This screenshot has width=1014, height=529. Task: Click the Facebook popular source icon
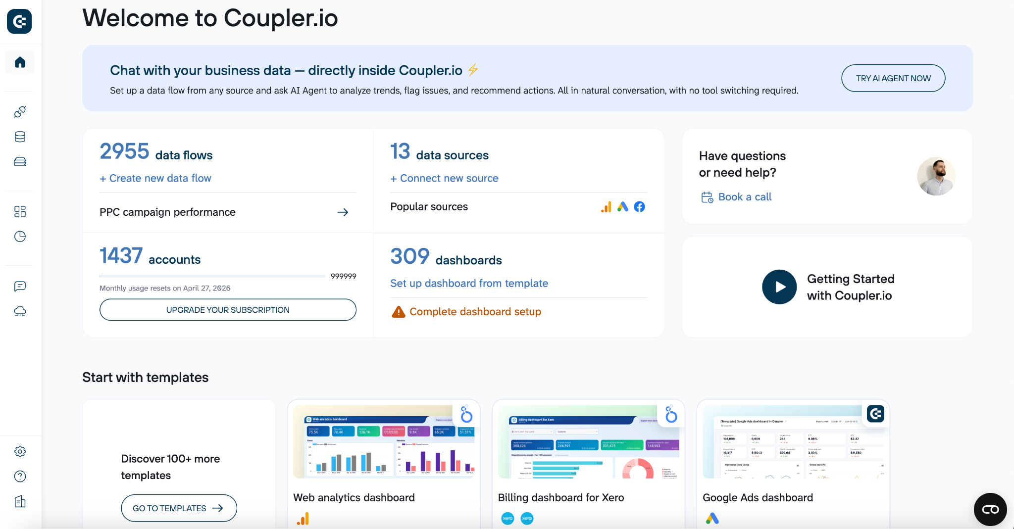[640, 207]
